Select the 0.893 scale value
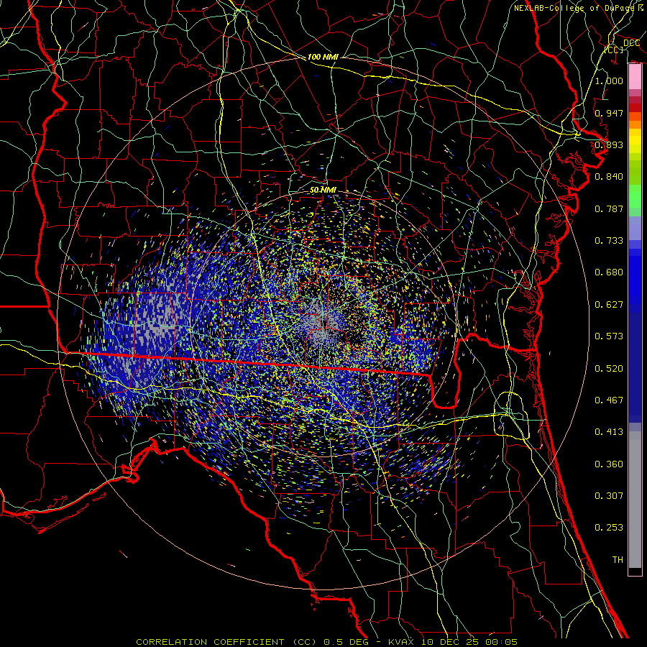The width and height of the screenshot is (647, 647). pos(609,144)
